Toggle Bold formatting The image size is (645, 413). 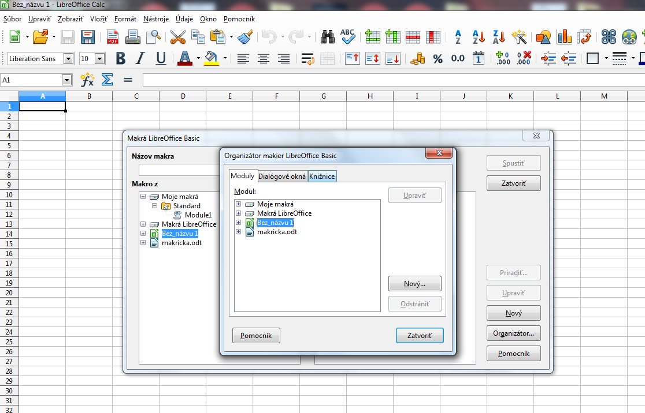pos(121,58)
